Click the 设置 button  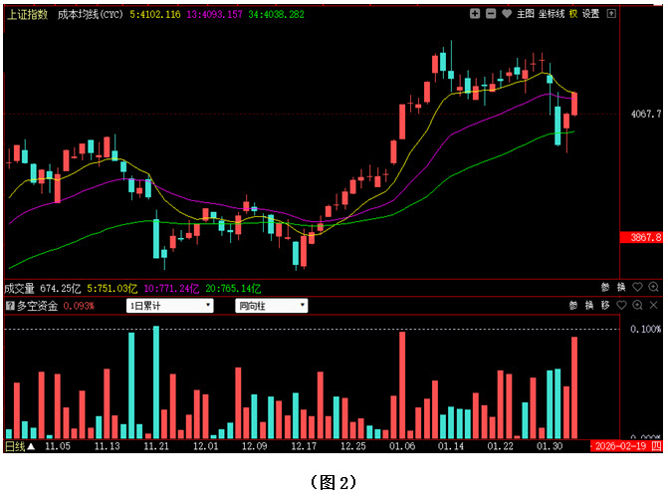click(591, 14)
